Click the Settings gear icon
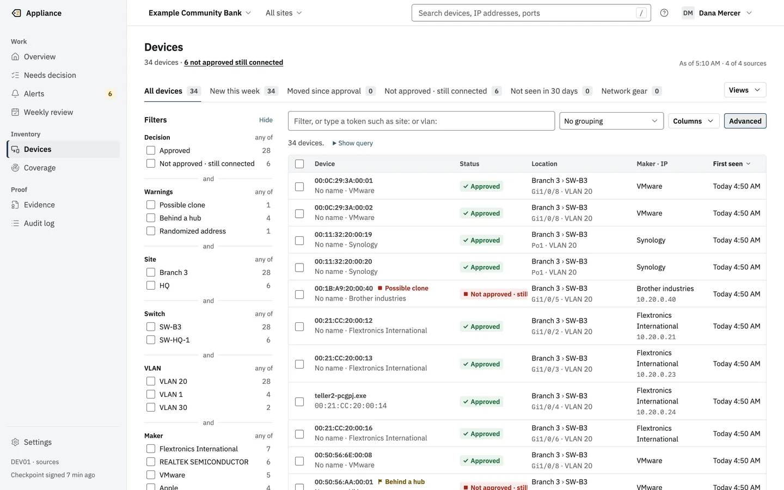 [15, 442]
